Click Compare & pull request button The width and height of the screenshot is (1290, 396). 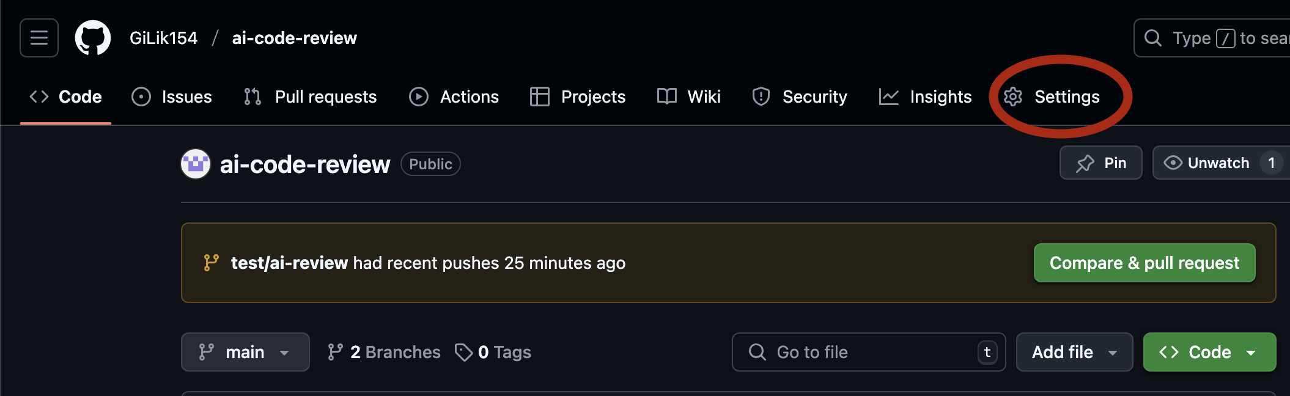[x=1144, y=263]
